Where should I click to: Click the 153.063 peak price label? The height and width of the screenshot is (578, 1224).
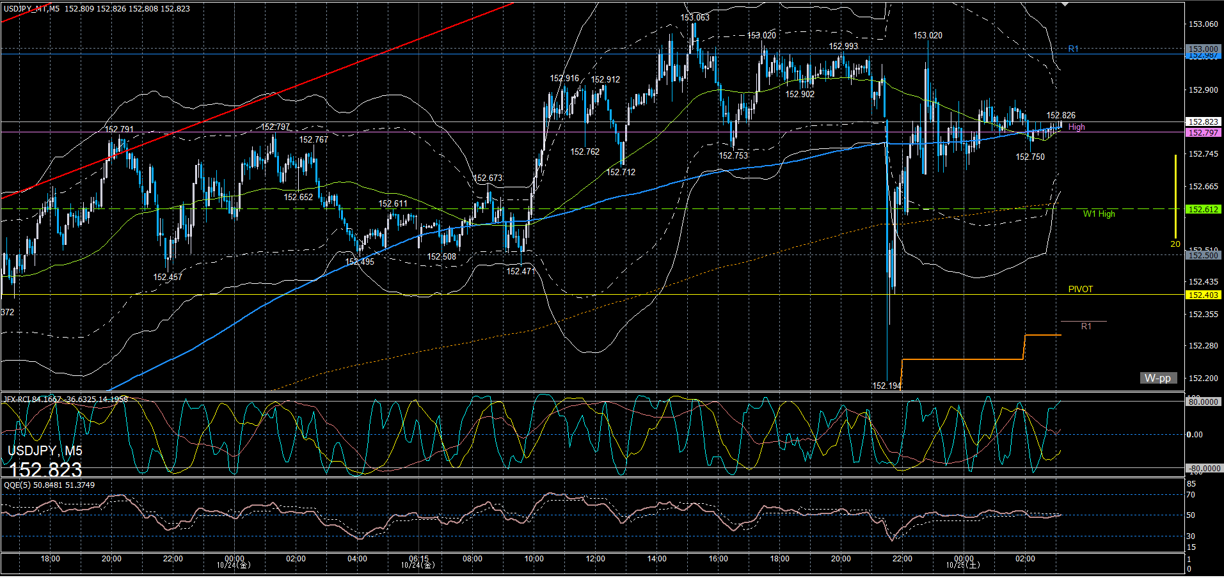(694, 17)
